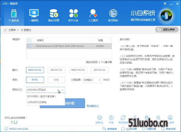Choose UEFI/BIOS双启动 from the list
This screenshot has height=132, width=181.
46,102
